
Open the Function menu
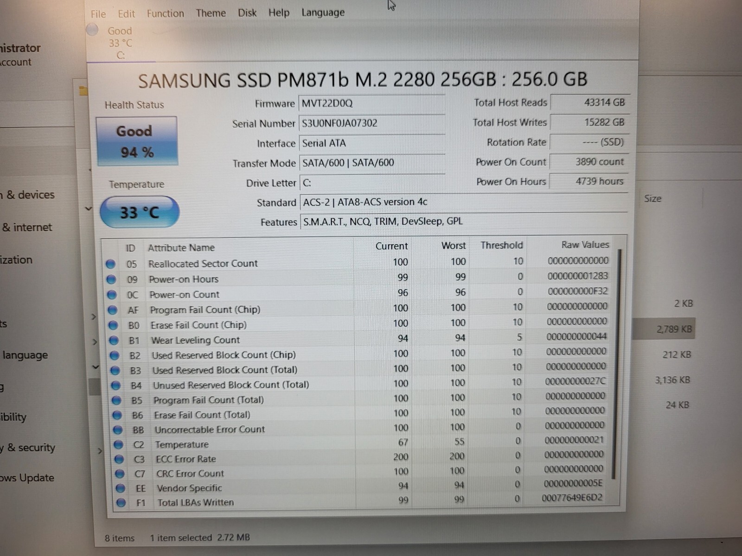pos(165,13)
